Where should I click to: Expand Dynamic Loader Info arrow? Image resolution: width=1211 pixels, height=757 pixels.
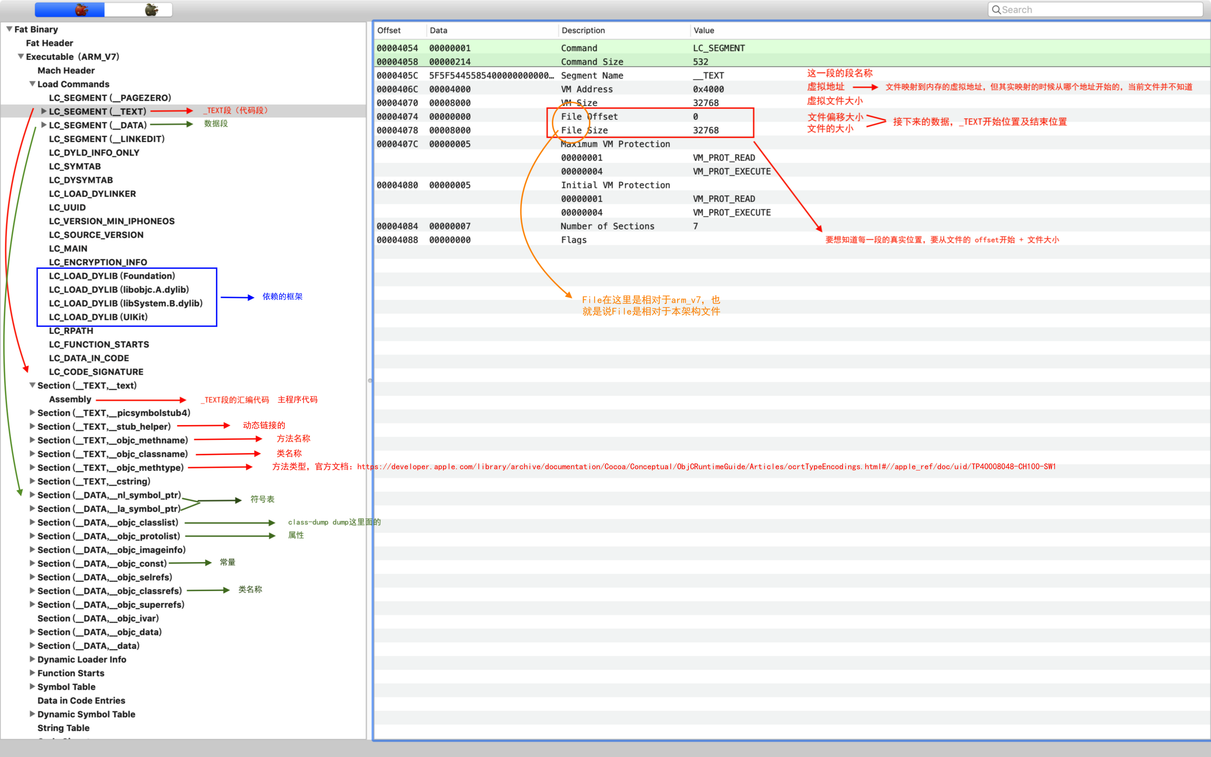pyautogui.click(x=32, y=659)
